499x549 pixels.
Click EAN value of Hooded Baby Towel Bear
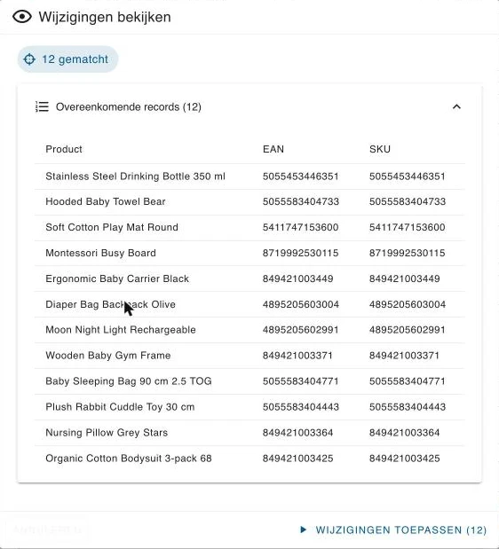tap(301, 201)
